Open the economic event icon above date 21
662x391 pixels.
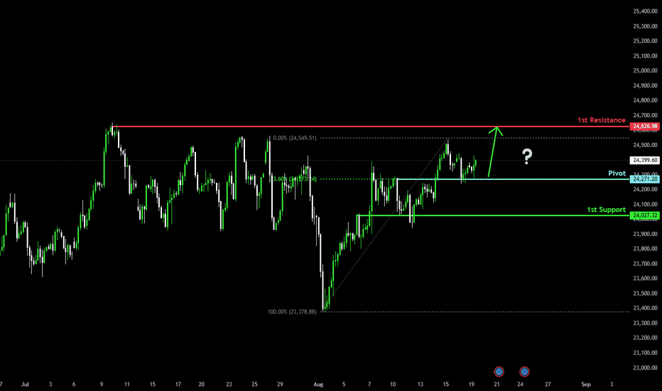[499, 372]
